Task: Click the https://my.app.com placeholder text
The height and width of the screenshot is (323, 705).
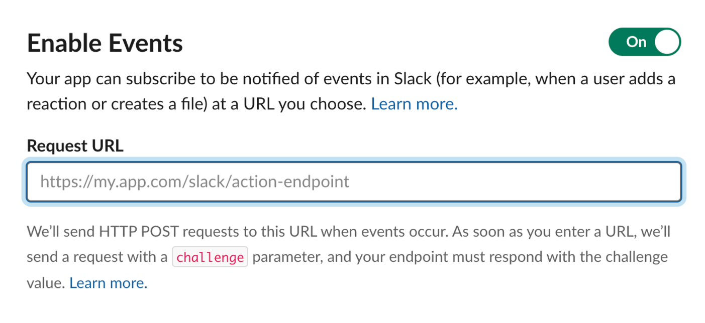Action: (194, 182)
